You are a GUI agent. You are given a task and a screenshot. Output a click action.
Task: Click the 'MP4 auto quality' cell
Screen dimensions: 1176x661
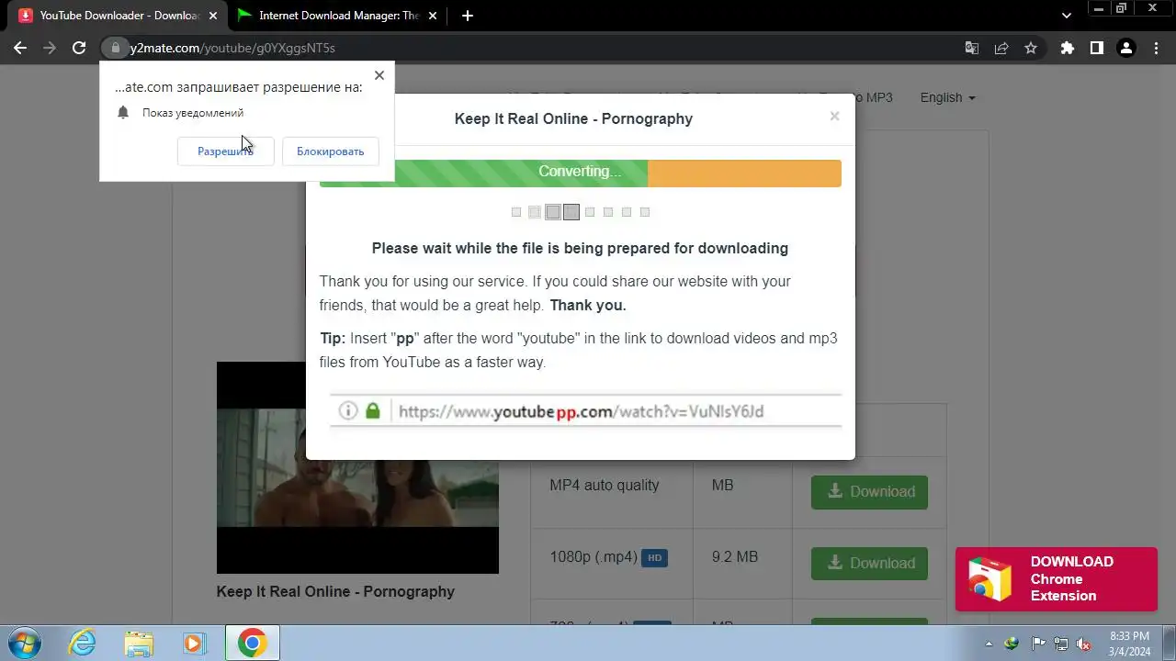click(x=612, y=492)
